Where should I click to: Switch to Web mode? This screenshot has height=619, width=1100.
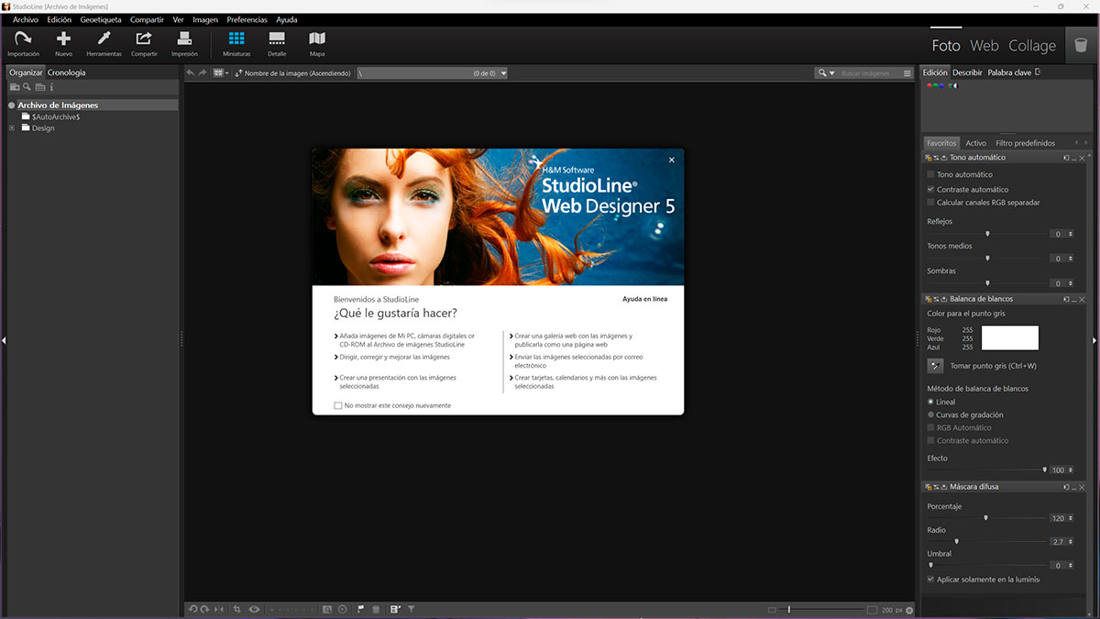point(984,46)
